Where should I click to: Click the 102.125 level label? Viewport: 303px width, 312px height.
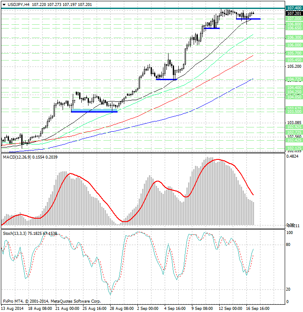coord(294,148)
